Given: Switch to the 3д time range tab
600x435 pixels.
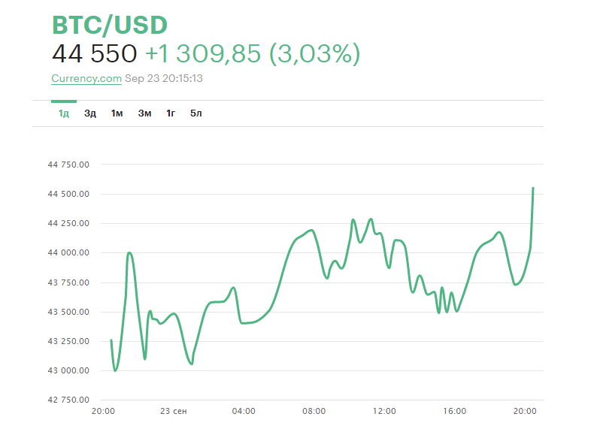Looking at the screenshot, I should point(90,113).
